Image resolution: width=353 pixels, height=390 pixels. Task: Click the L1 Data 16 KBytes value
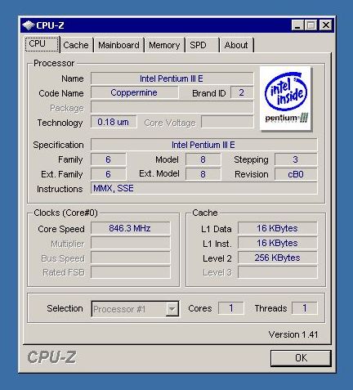[278, 228]
